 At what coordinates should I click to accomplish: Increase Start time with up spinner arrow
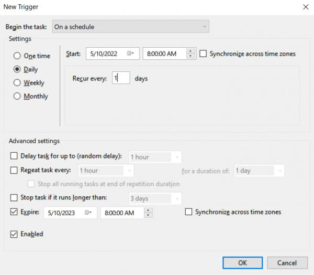pos(190,51)
